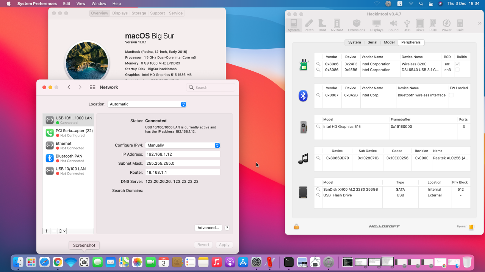
Task: Click the lock icon in Hackintool window
Action: (x=296, y=227)
